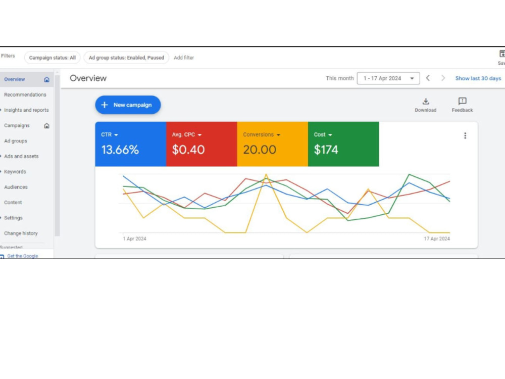Viewport: 505px width, 379px height.
Task: Click the New campaign button
Action: (x=128, y=105)
